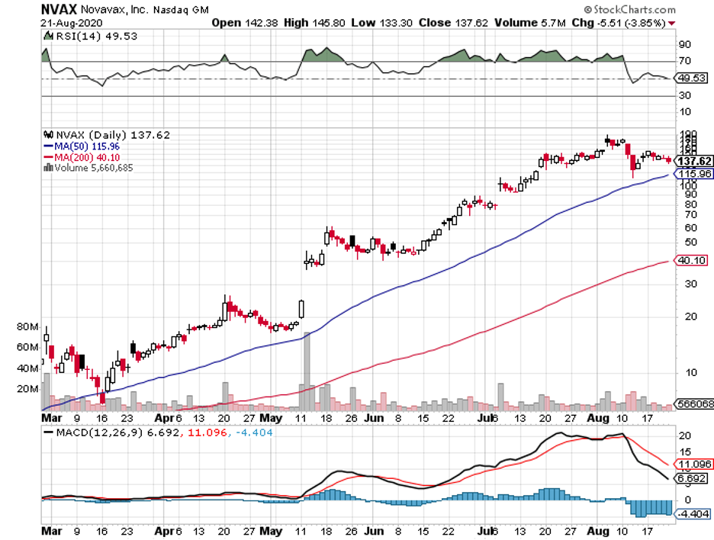Click the red down arrow beside Chg

[672, 23]
